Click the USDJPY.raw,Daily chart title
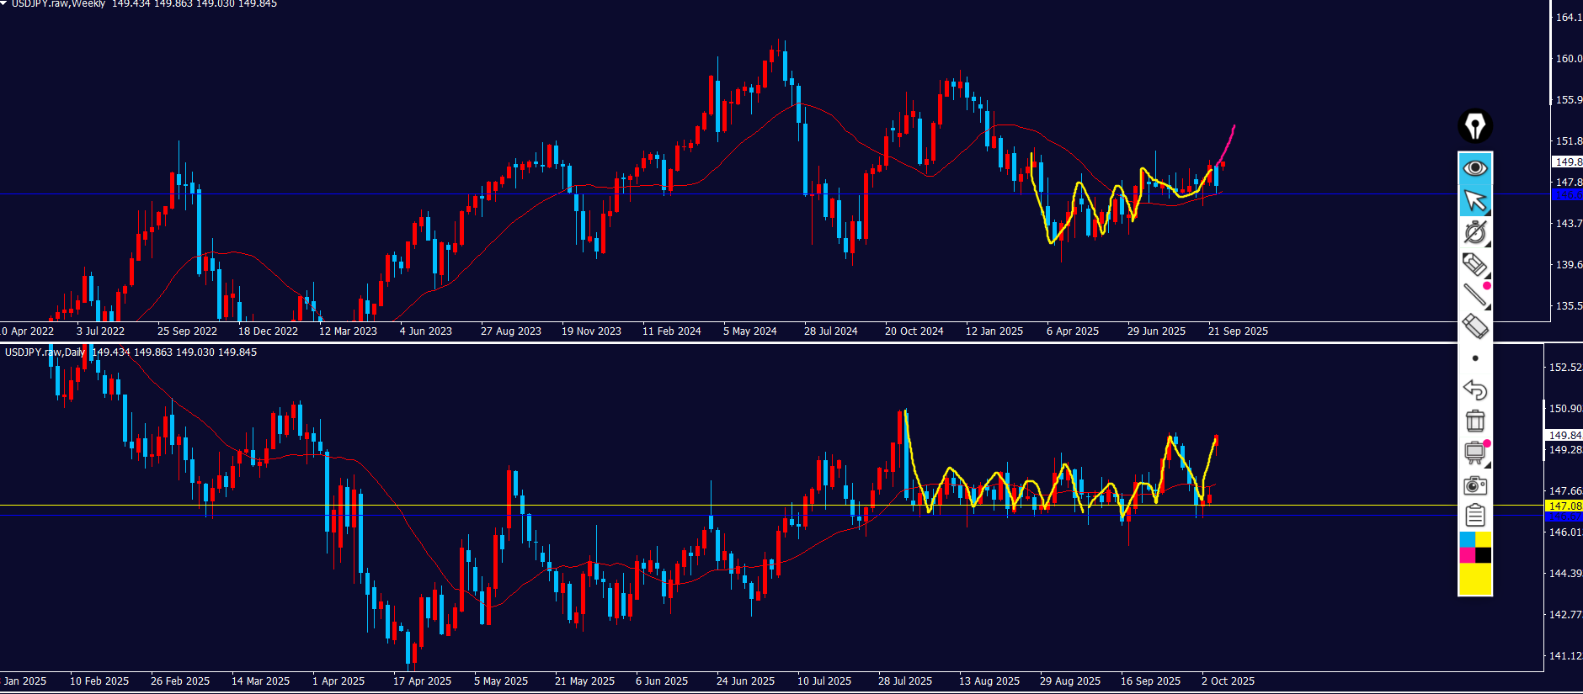This screenshot has height=694, width=1583. tap(45, 352)
